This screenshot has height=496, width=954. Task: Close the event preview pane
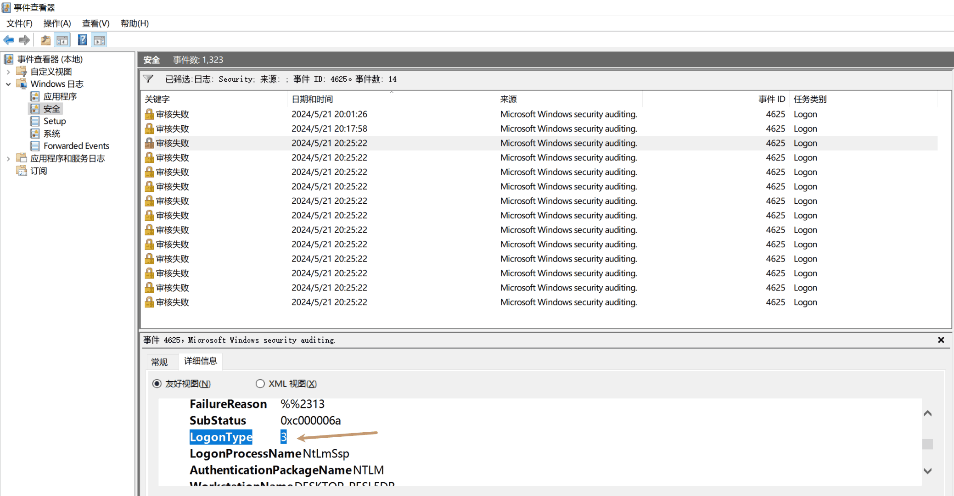pyautogui.click(x=941, y=340)
